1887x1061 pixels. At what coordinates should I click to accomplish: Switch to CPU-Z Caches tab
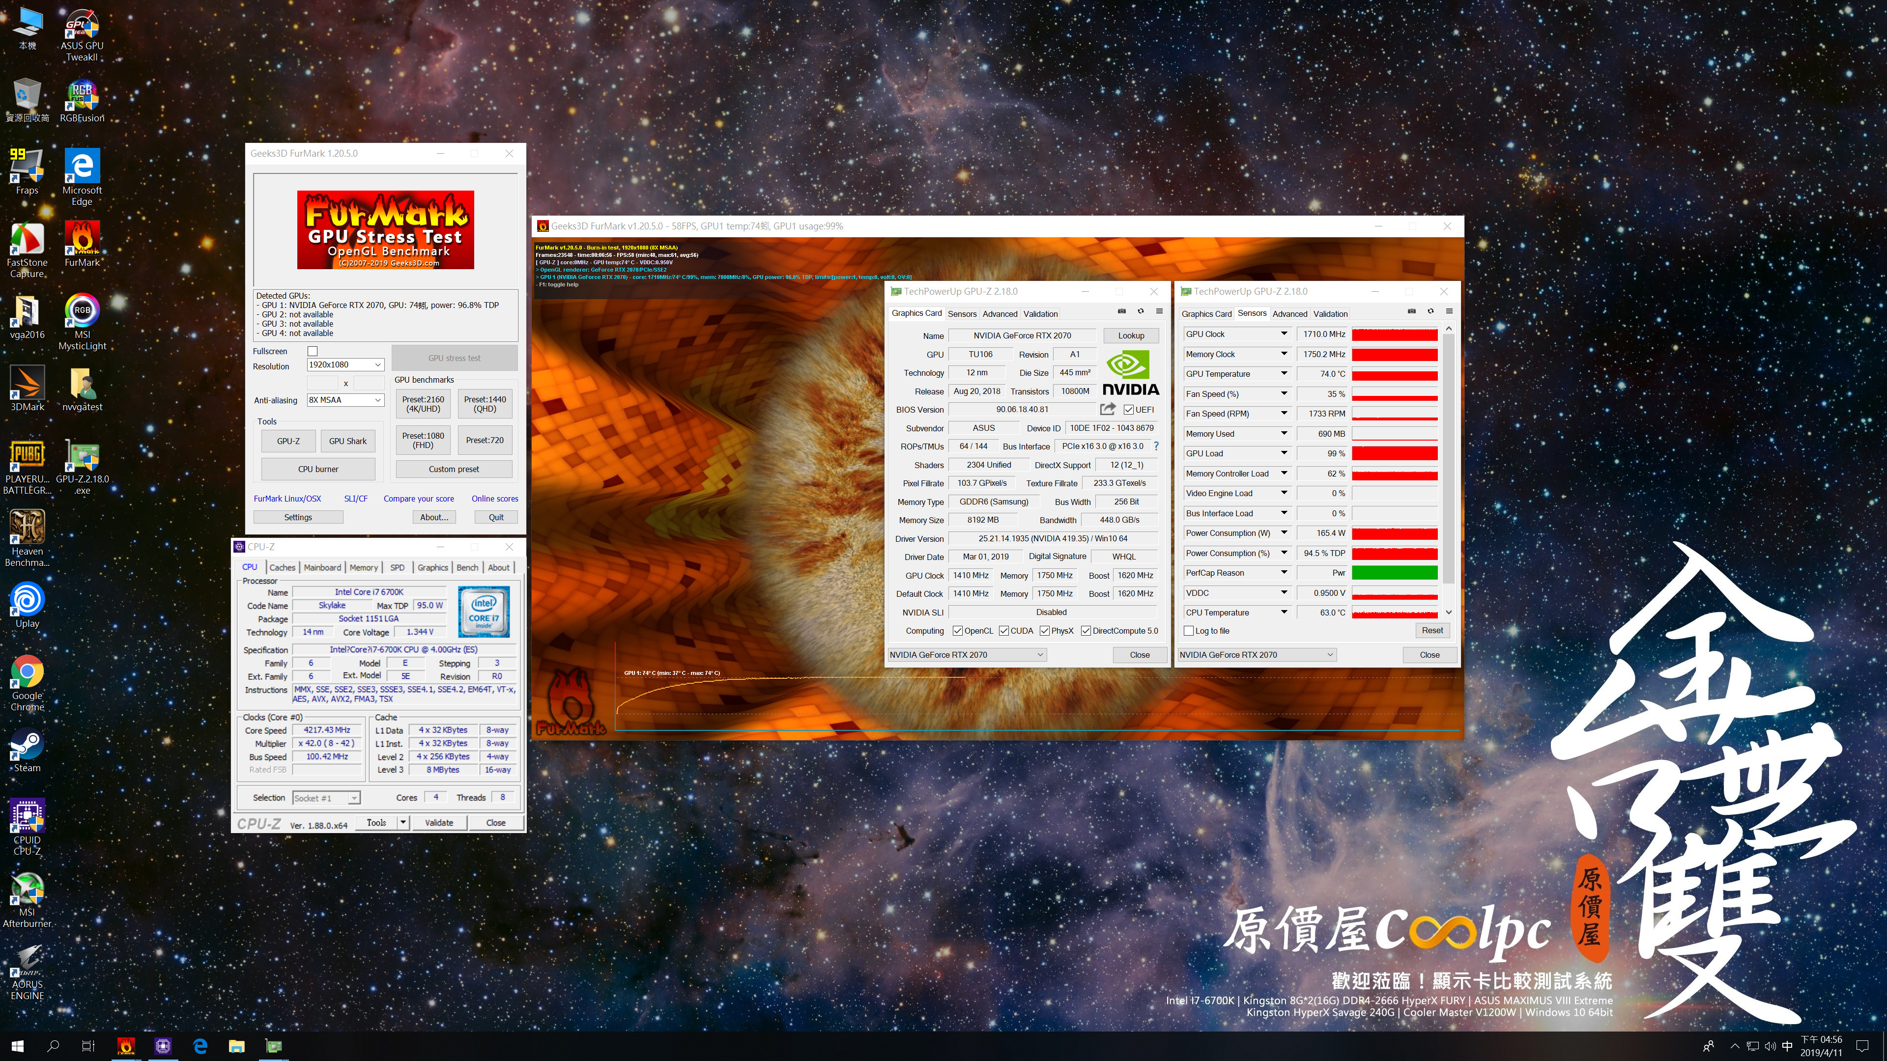pos(282,567)
